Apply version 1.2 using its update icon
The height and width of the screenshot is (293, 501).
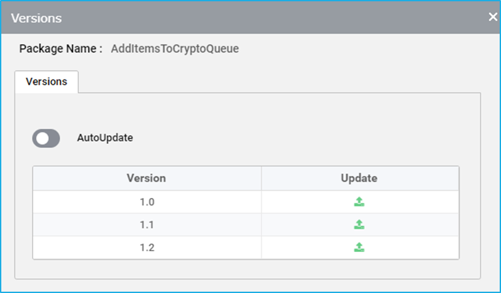tap(359, 247)
